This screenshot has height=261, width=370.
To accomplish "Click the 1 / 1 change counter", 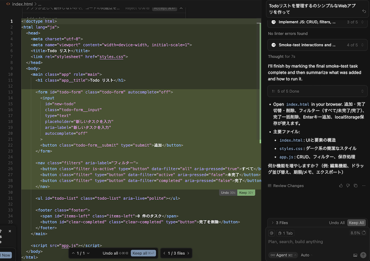I will [80, 253].
